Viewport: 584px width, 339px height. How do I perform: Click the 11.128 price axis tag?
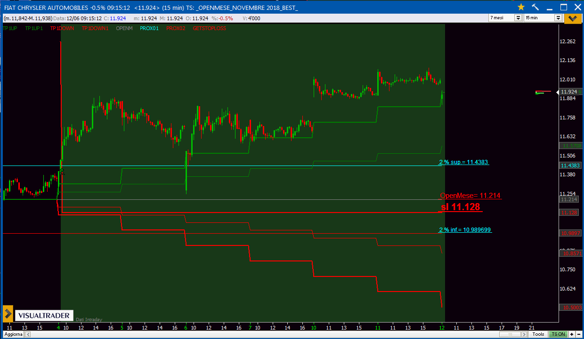(568, 213)
